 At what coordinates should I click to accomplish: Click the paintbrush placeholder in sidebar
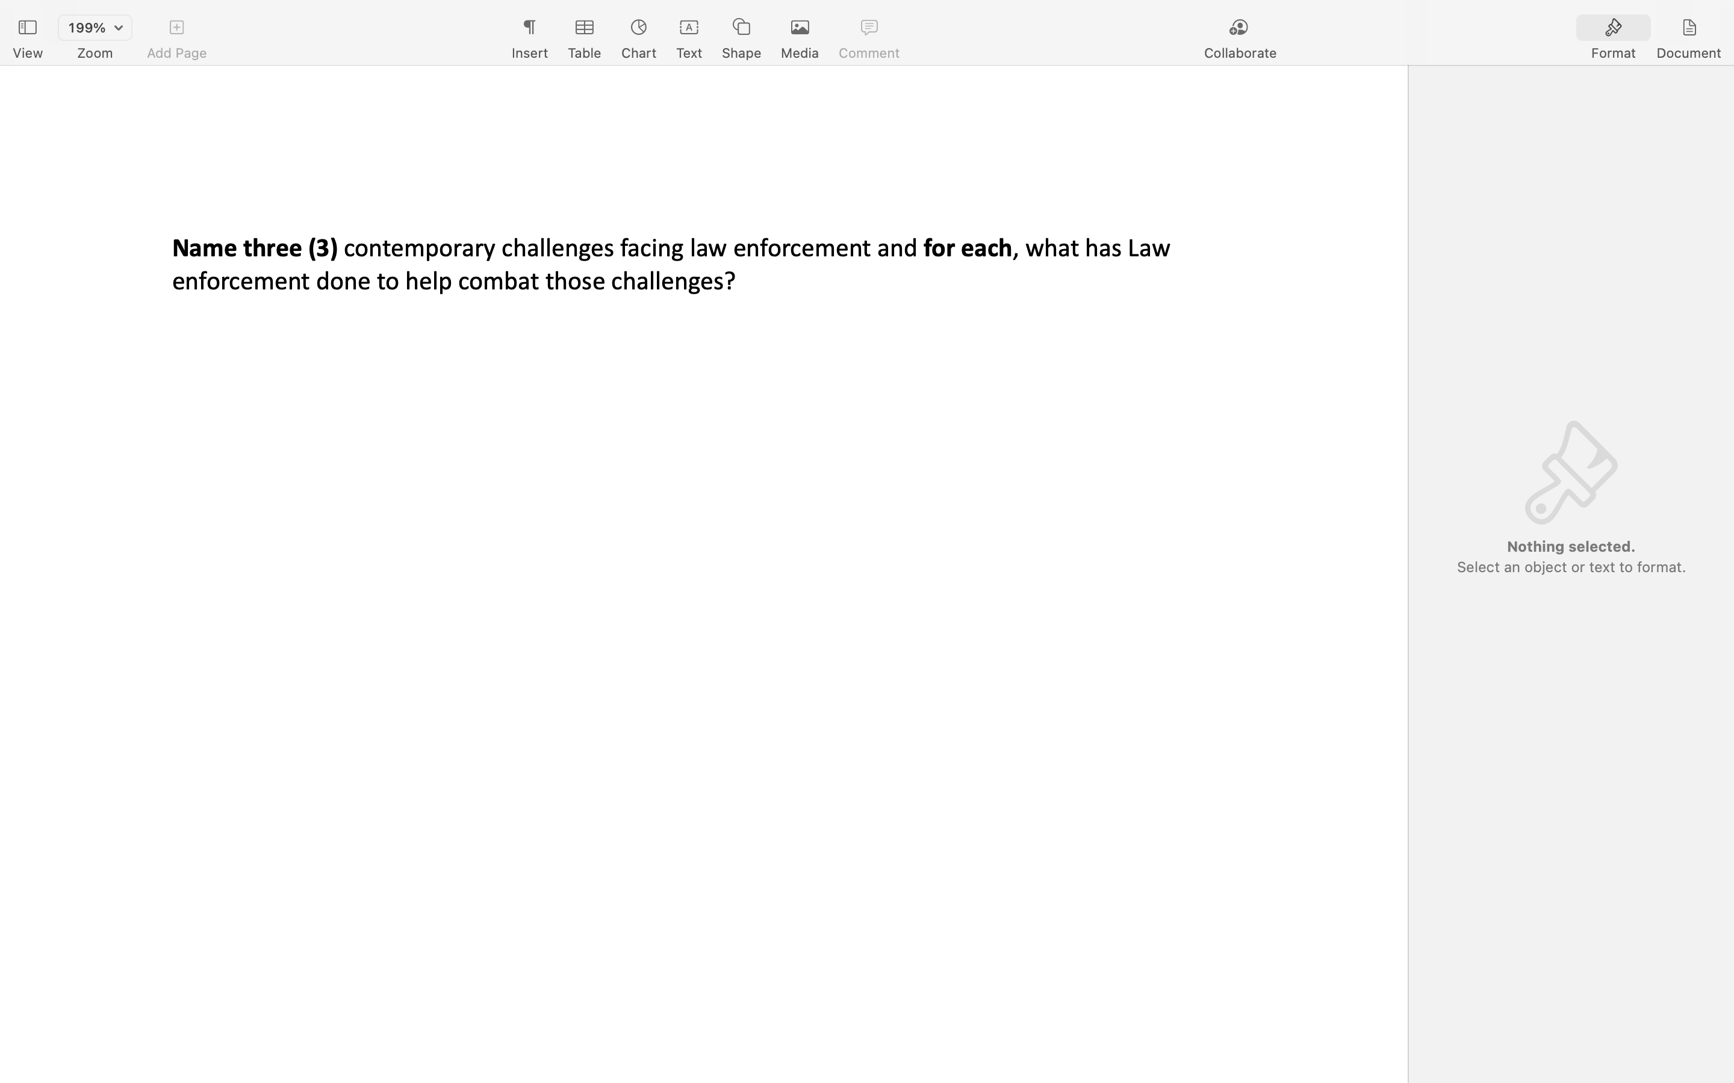(x=1570, y=473)
